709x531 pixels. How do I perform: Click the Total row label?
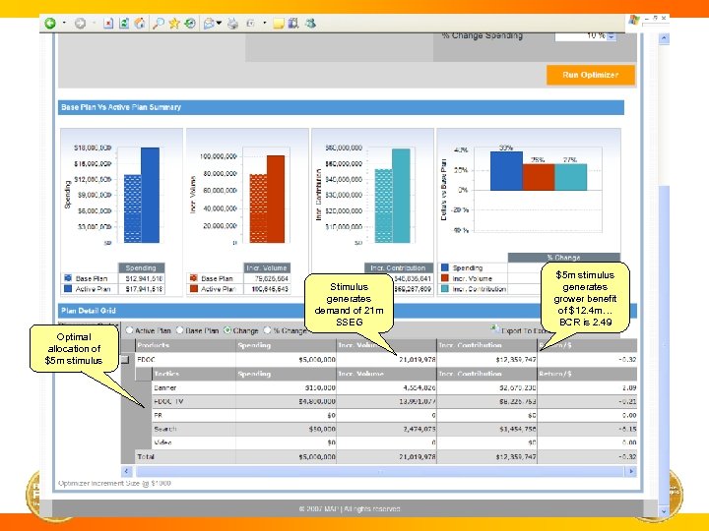[x=146, y=457]
